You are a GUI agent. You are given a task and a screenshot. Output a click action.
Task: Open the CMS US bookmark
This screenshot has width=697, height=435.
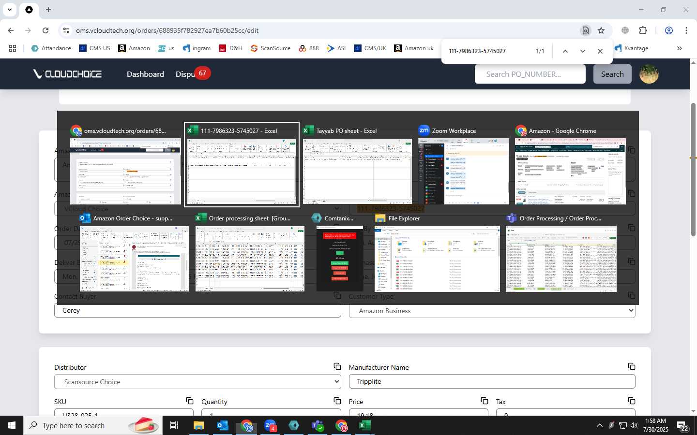click(x=94, y=48)
